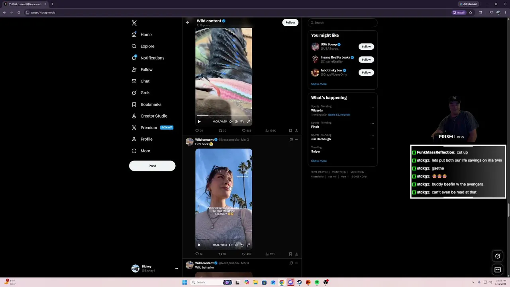Reply to post with 26 replies
510x287 pixels.
point(199,131)
